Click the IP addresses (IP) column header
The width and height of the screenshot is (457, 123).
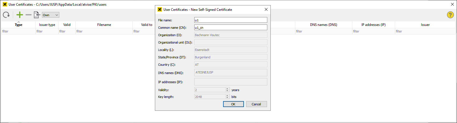click(x=373, y=25)
